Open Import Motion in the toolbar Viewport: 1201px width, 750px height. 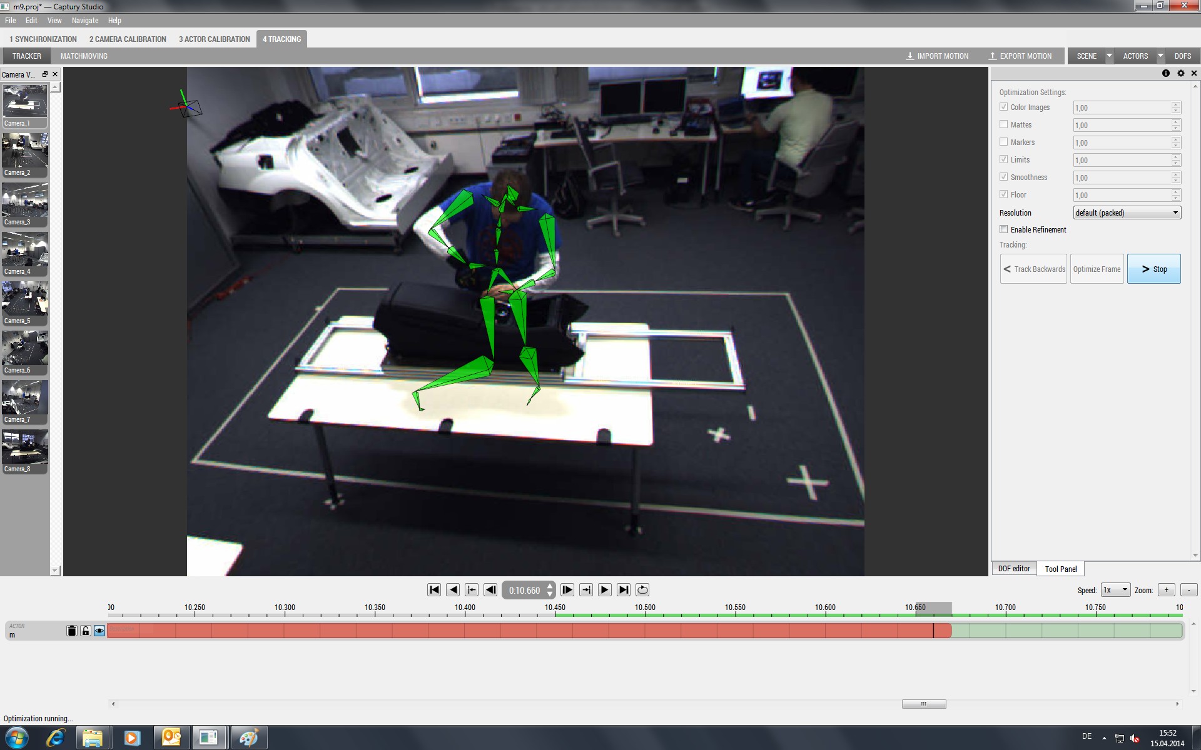[x=937, y=56]
